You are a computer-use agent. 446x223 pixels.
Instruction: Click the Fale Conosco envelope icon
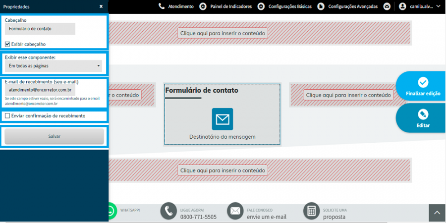tap(235, 211)
